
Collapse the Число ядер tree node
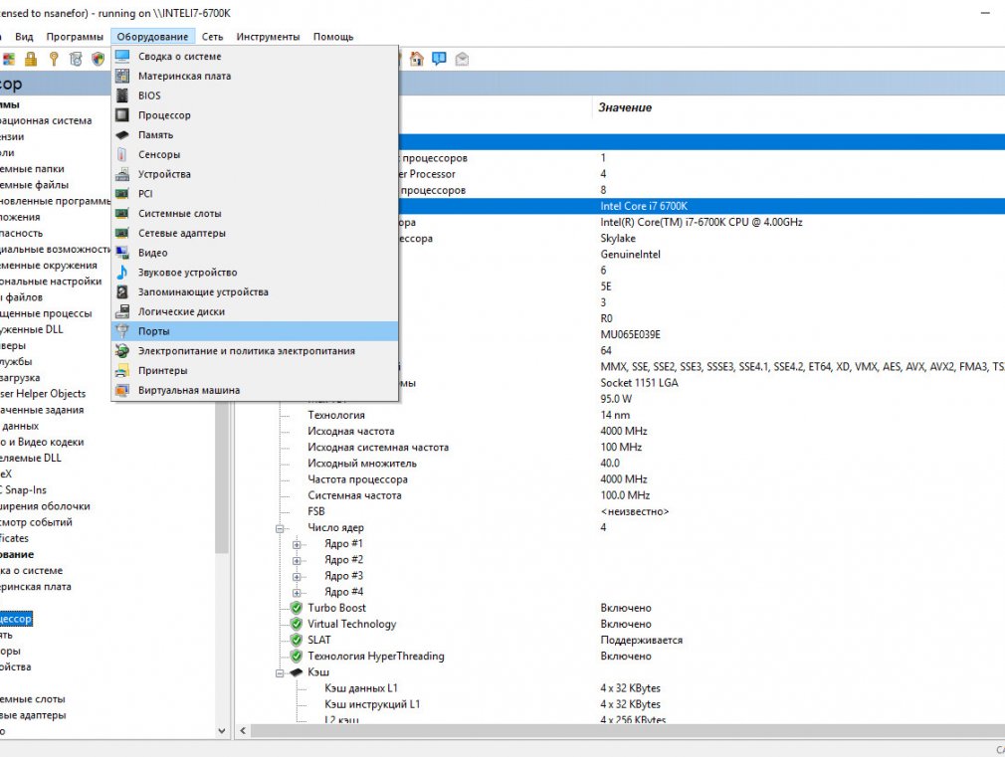click(280, 528)
